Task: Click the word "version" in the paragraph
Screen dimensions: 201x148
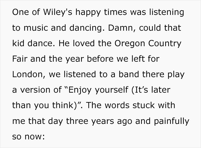Action: click(x=35, y=90)
